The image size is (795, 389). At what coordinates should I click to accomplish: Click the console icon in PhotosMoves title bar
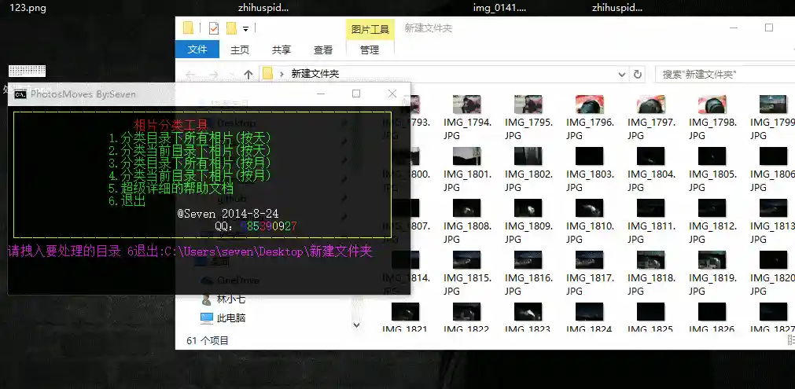coord(20,94)
